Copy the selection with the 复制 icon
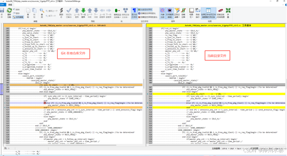The image size is (287, 156). pyautogui.click(x=28, y=13)
